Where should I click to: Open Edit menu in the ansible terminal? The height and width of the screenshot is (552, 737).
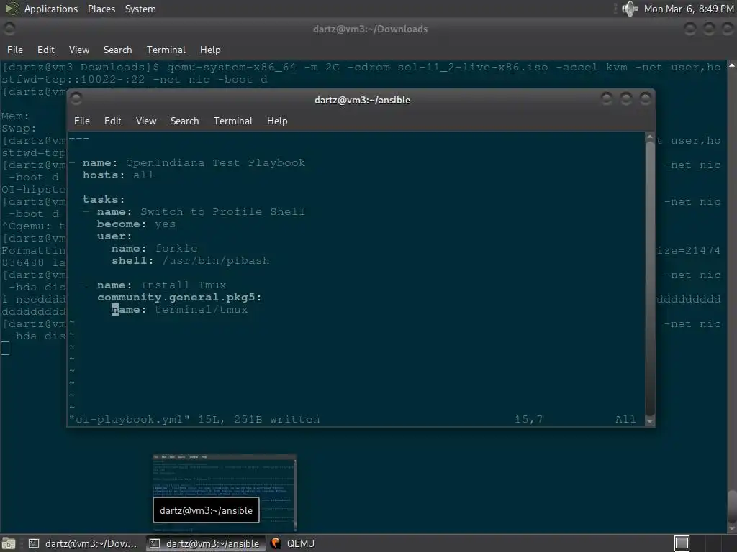(x=113, y=121)
